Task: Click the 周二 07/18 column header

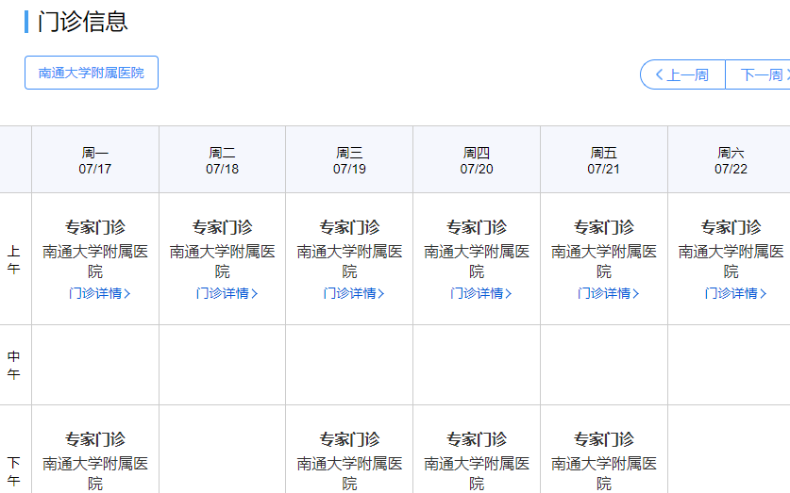Action: pos(223,160)
